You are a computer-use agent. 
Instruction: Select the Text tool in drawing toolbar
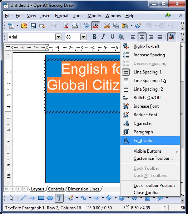click(x=59, y=198)
